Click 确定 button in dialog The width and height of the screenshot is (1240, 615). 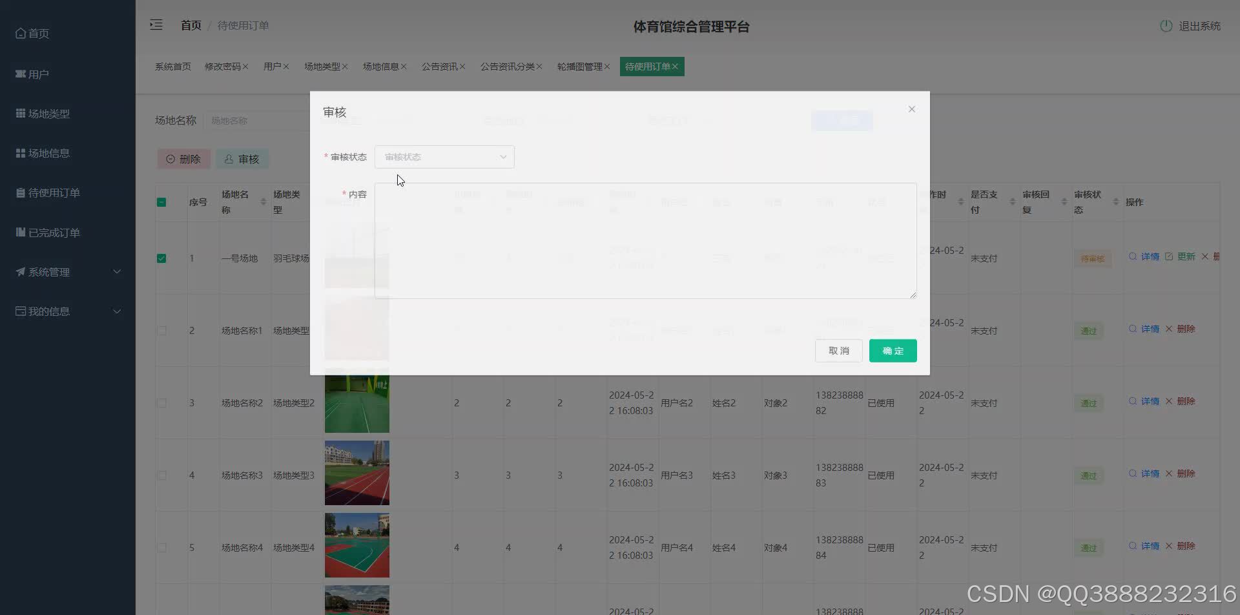[893, 351]
